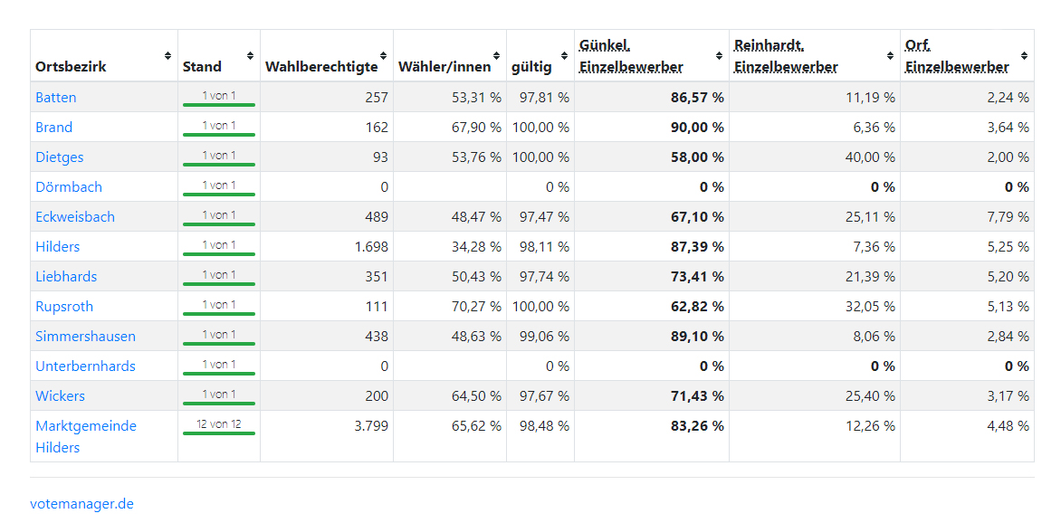The image size is (1061, 523).
Task: Sort Orf Einzelbewerber column with arrows
Action: pos(1024,55)
